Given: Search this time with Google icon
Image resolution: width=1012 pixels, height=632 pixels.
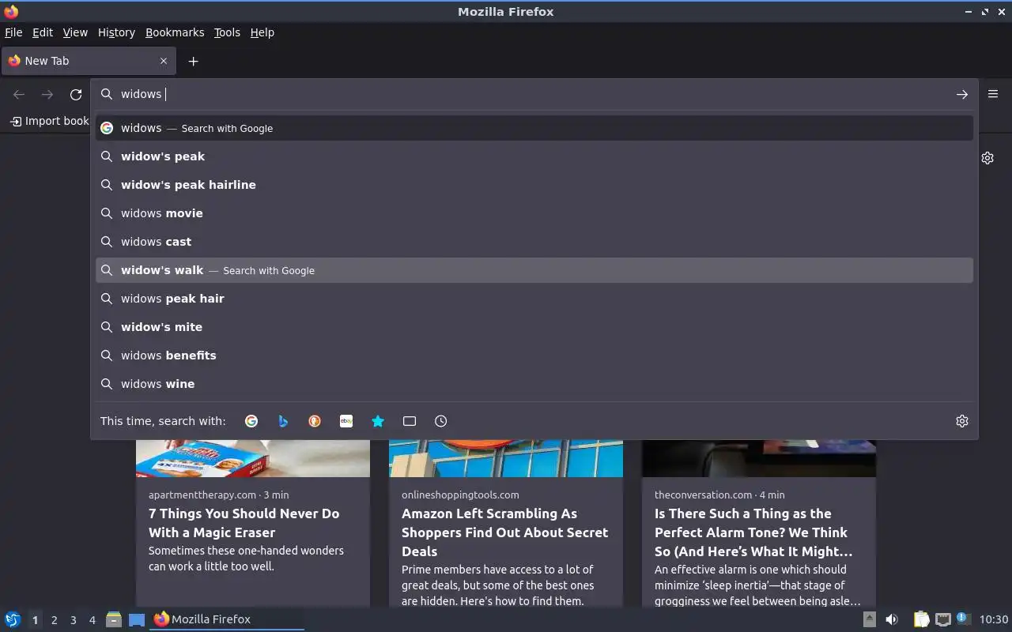Looking at the screenshot, I should [251, 421].
